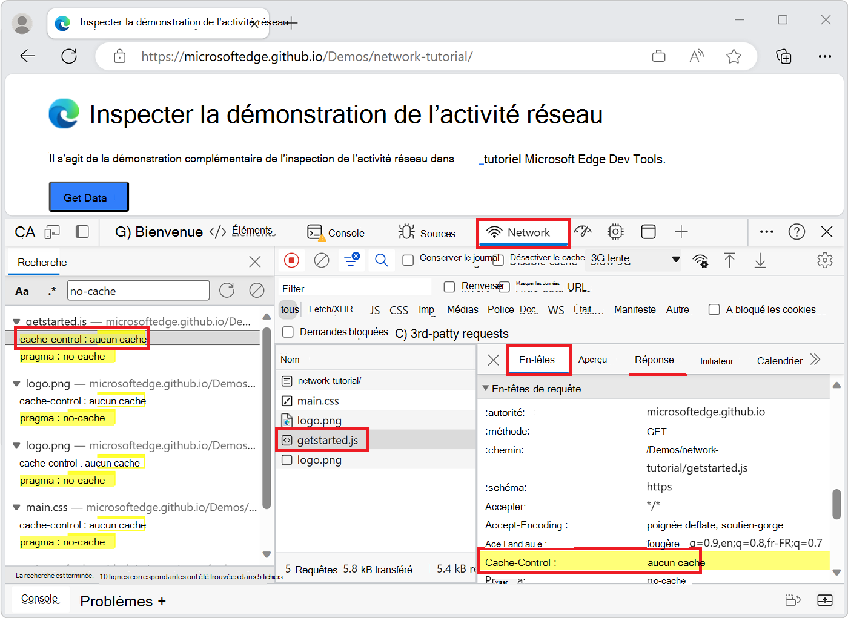Viewport: 848px width, 618px height.
Task: Clear the network requests list
Action: click(321, 260)
